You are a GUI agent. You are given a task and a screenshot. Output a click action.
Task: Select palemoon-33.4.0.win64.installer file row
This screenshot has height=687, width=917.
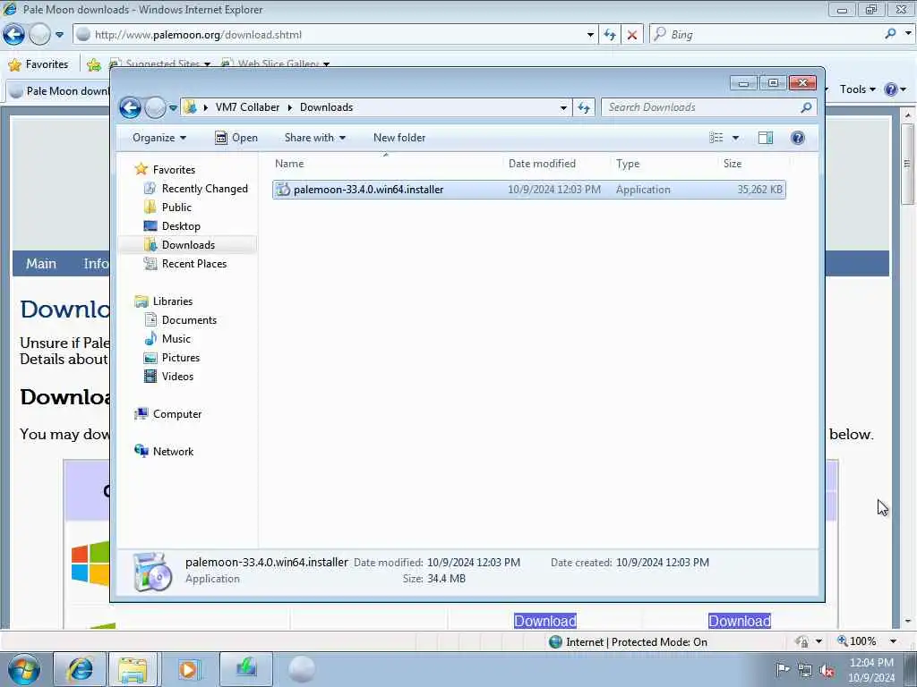click(x=528, y=190)
